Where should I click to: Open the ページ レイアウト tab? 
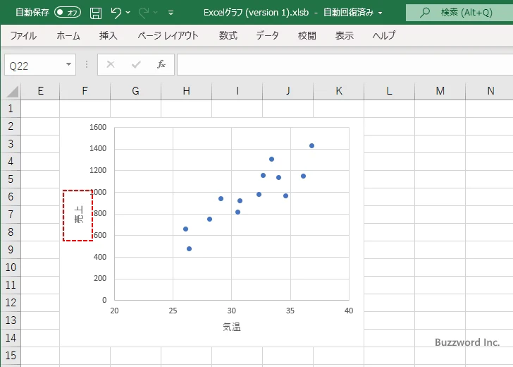pyautogui.click(x=168, y=35)
